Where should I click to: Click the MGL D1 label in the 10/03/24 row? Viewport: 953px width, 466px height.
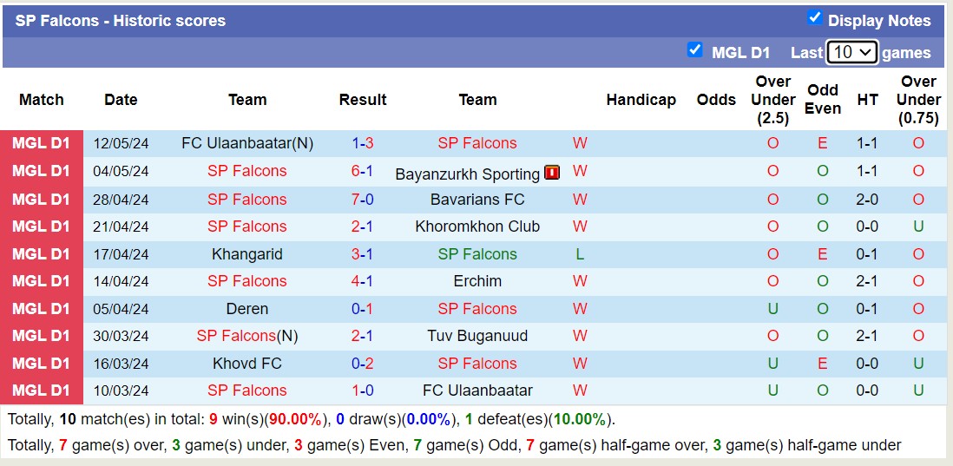click(42, 391)
